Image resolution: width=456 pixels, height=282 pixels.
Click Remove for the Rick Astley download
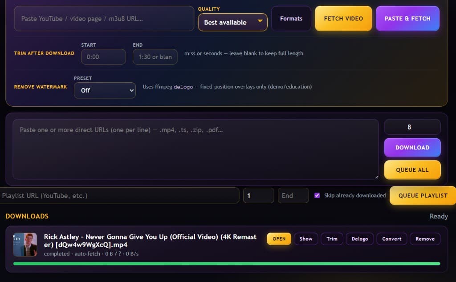425,239
